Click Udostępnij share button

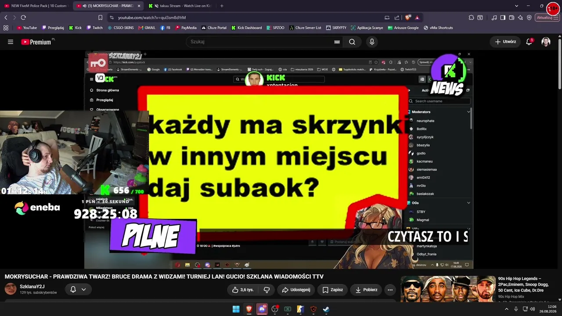pos(296,290)
